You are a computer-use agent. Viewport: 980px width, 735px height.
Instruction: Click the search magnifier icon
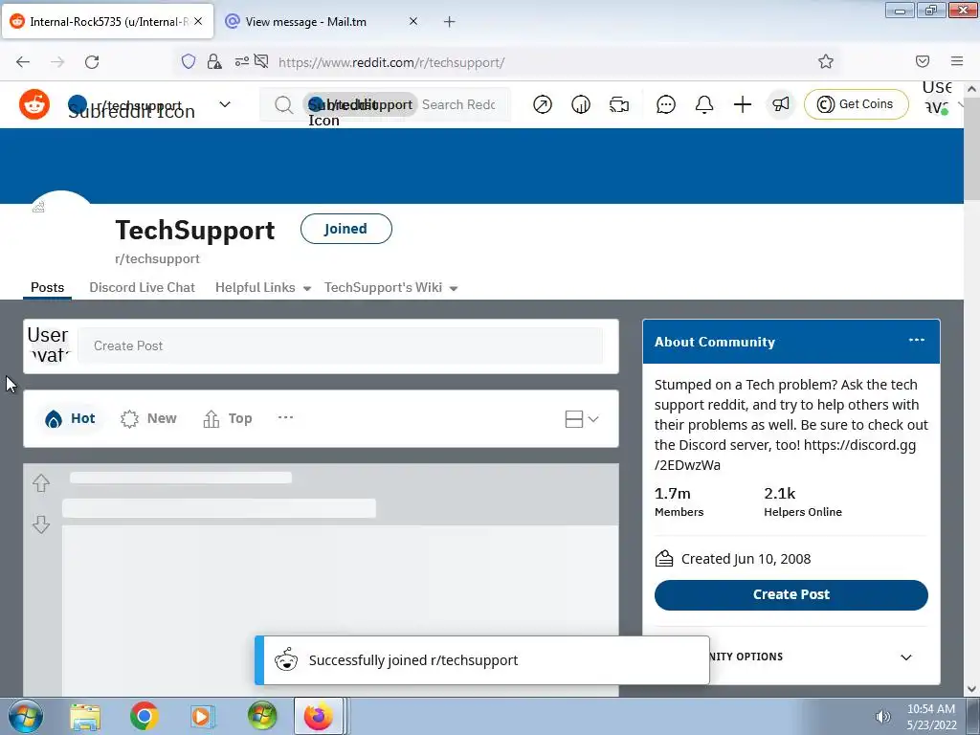click(x=283, y=105)
